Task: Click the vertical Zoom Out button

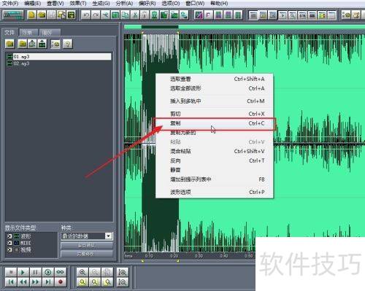Action: tap(123, 282)
